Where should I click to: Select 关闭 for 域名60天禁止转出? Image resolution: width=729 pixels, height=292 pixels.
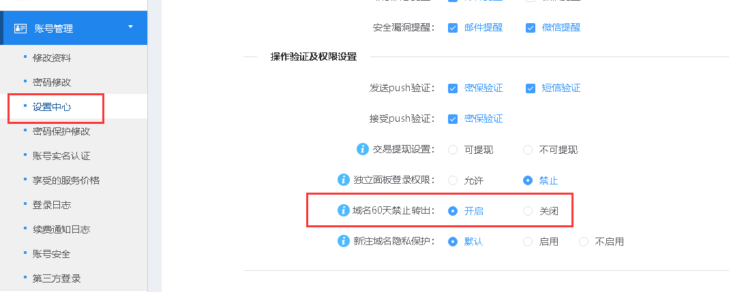[528, 211]
